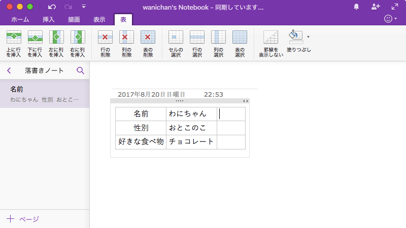
Task: Go back from 落書きノート section list
Action: (x=9, y=70)
